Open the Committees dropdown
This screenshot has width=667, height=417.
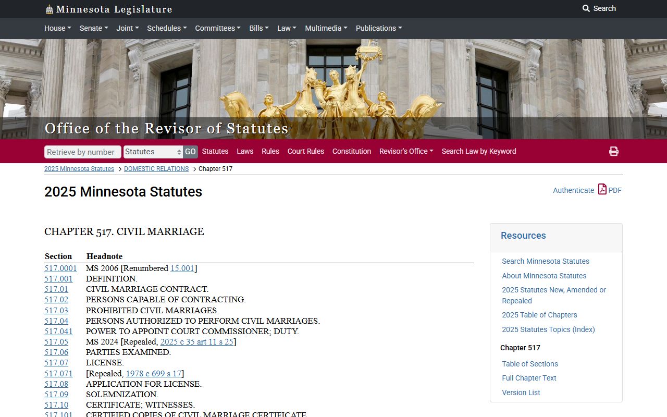(x=218, y=28)
